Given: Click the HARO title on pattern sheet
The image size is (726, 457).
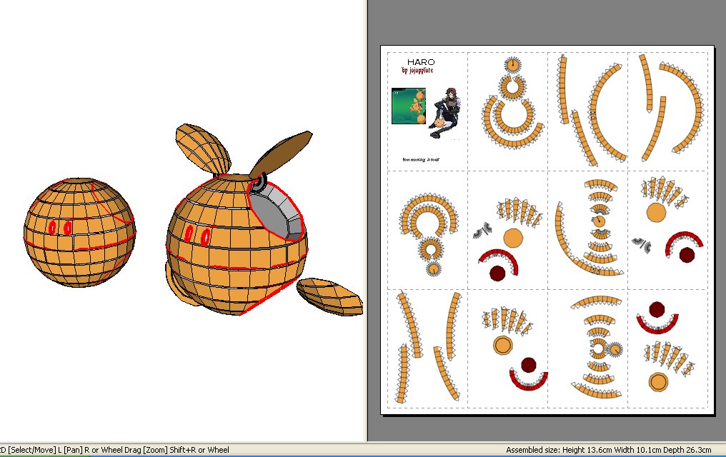Looking at the screenshot, I should (421, 62).
